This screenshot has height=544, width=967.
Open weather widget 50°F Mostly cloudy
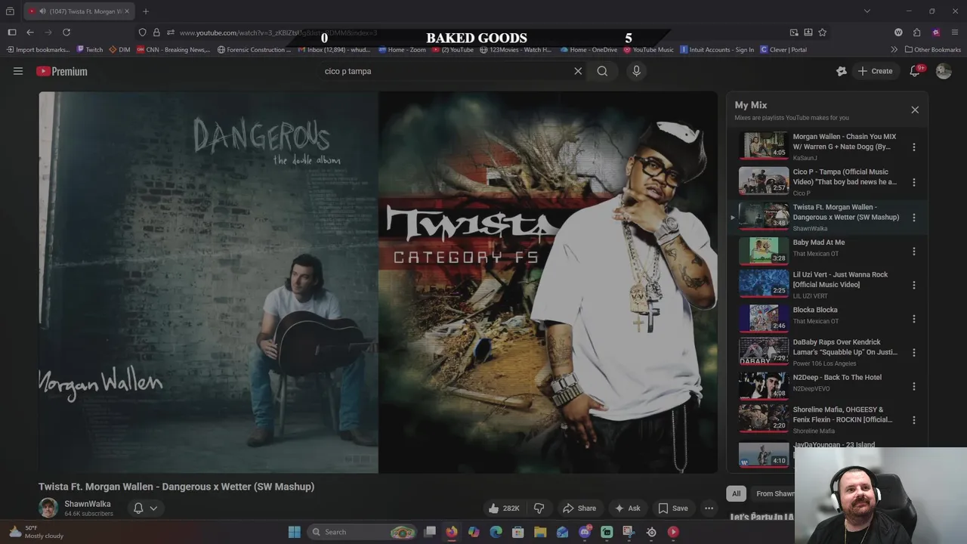coord(36,532)
